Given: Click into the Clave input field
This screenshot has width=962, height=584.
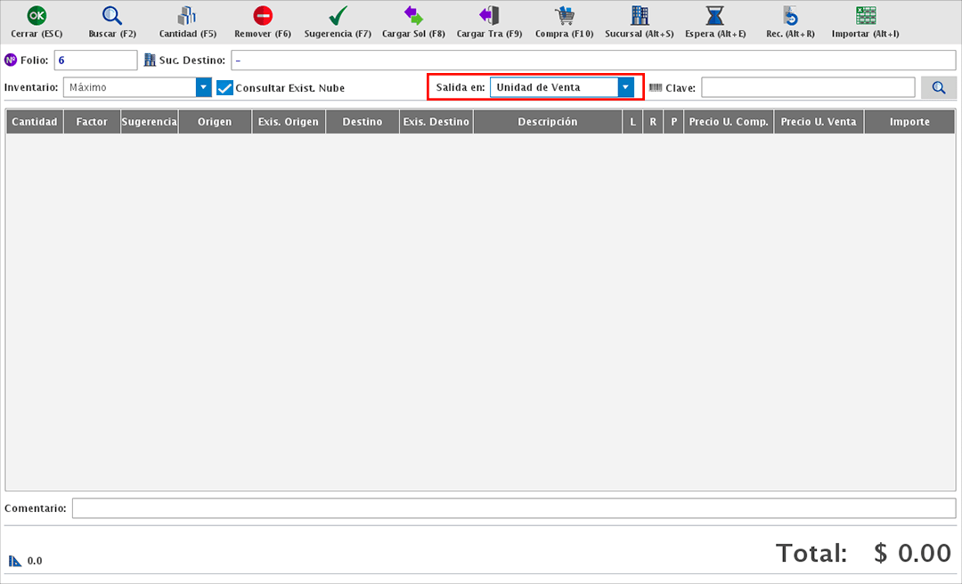Looking at the screenshot, I should tap(807, 87).
